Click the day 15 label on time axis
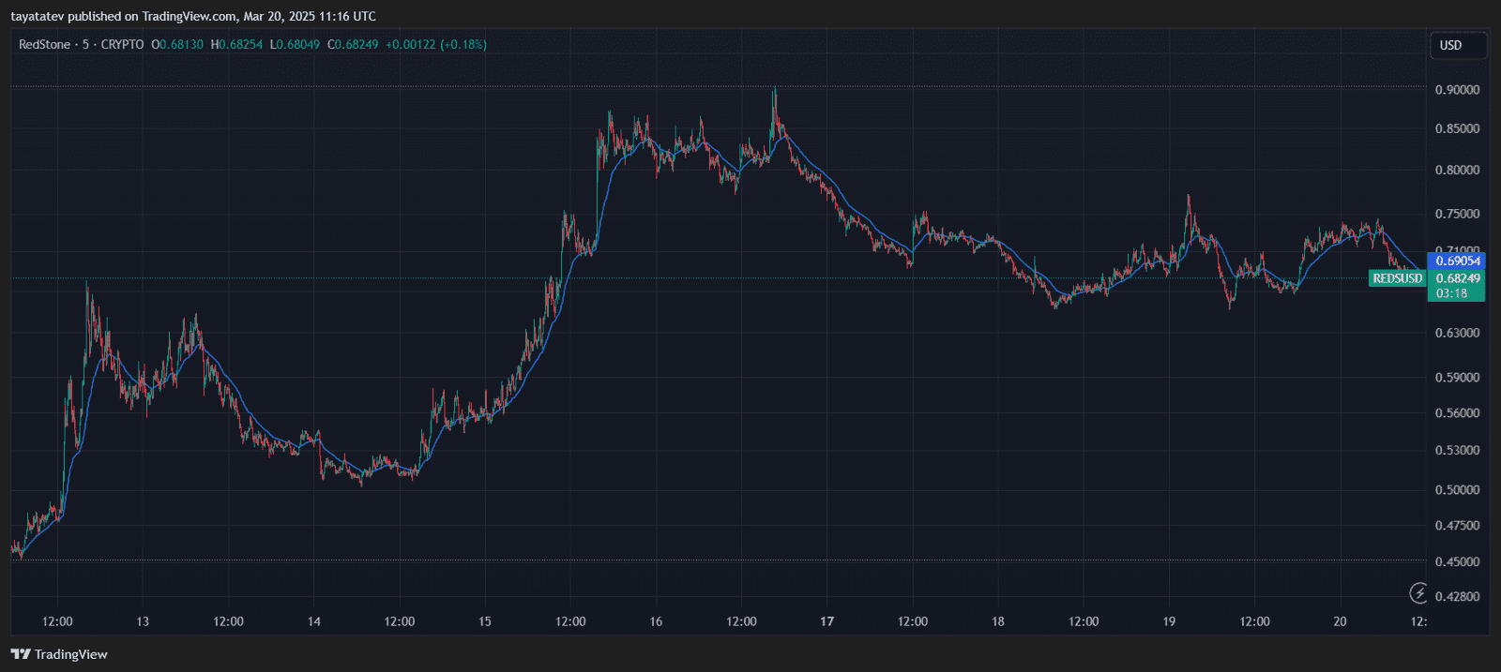 coord(484,621)
